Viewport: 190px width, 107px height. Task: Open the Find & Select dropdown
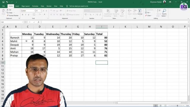point(164,13)
